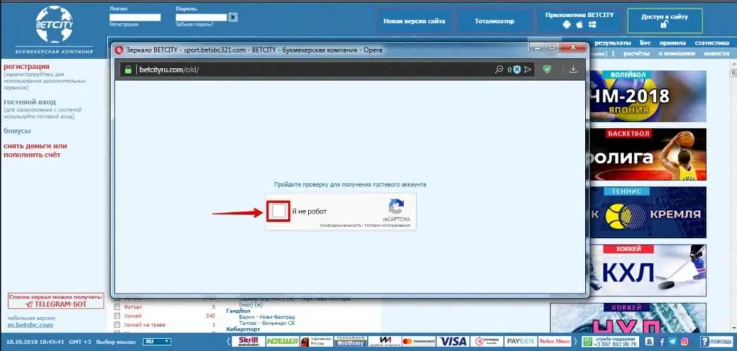Click the WhatsApp support phone badge
The width and height of the screenshot is (737, 351).
pyautogui.click(x=611, y=341)
